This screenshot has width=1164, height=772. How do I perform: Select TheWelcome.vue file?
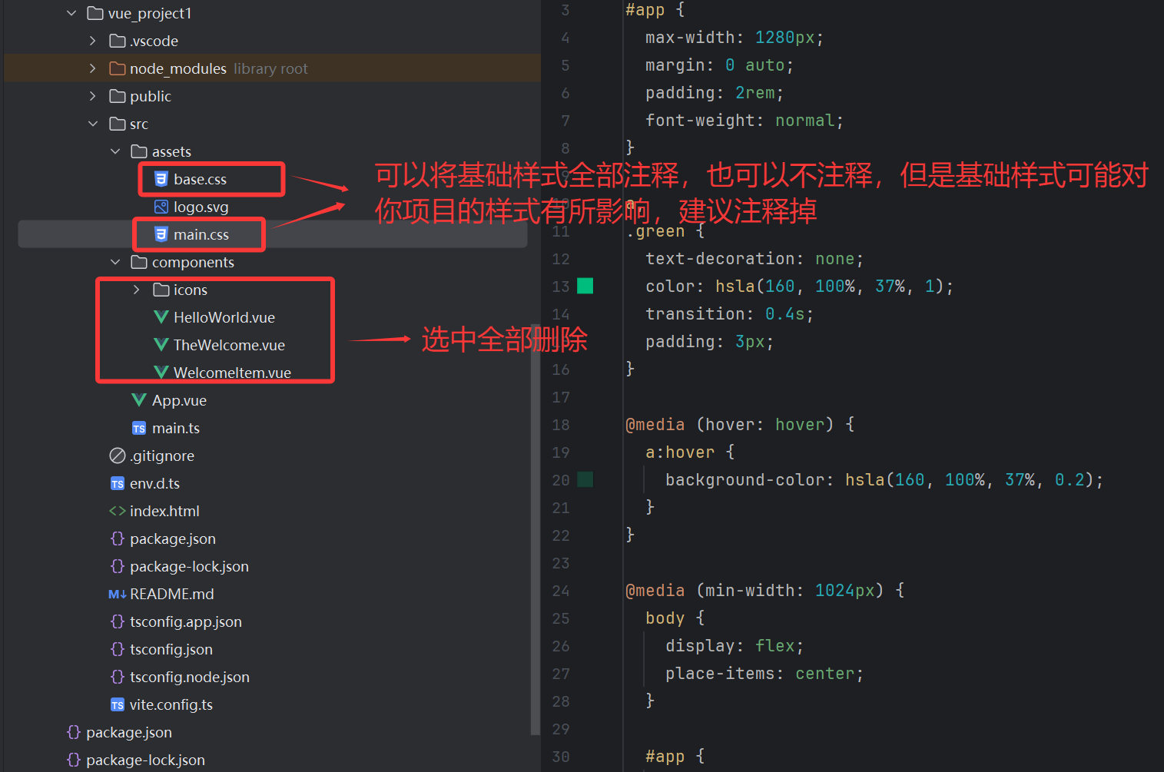(x=229, y=345)
